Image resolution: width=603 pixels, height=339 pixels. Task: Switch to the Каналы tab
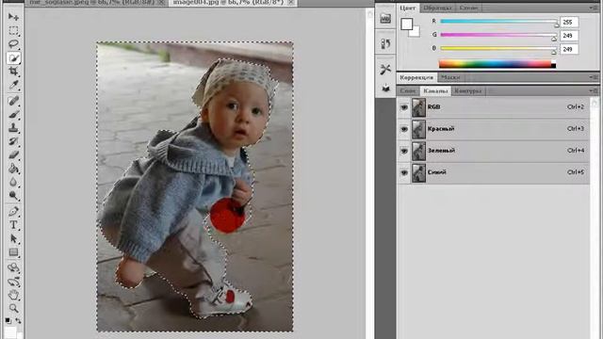[435, 91]
